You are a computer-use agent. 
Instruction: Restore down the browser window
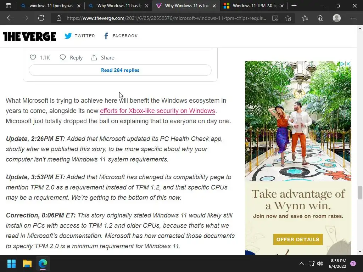coord(339,6)
